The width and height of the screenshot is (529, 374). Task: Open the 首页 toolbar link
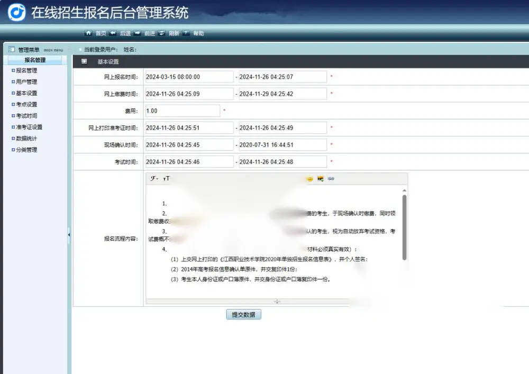click(101, 33)
